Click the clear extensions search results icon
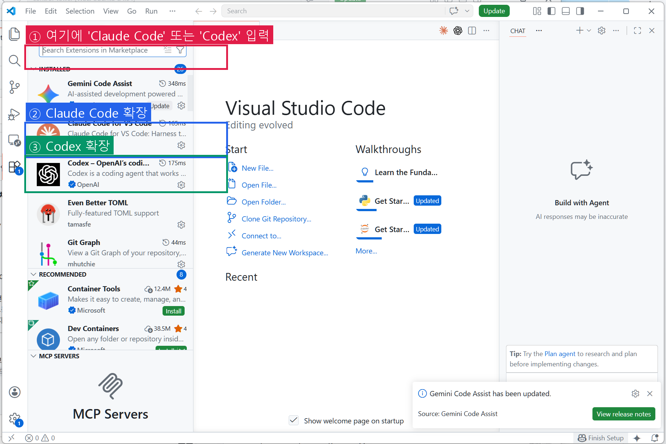666x444 pixels. pos(168,50)
